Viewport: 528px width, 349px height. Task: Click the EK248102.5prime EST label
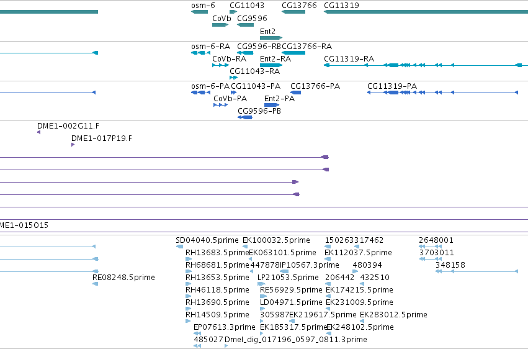pyautogui.click(x=360, y=328)
